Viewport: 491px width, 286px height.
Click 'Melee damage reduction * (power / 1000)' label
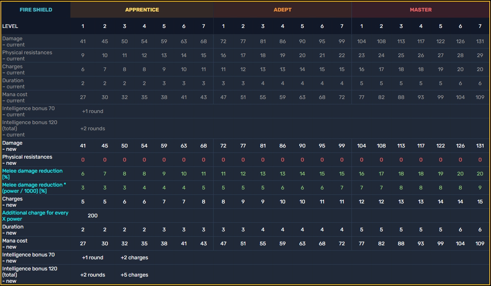[34, 188]
